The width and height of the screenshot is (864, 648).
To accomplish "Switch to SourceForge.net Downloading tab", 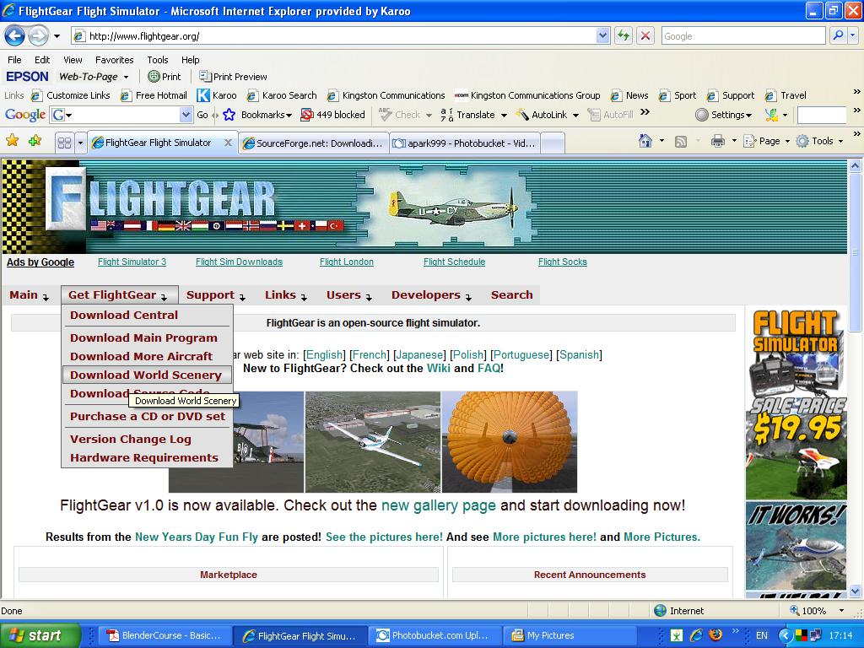I will (314, 143).
